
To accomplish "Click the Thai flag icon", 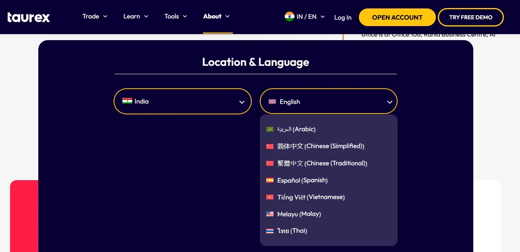I will click(270, 231).
